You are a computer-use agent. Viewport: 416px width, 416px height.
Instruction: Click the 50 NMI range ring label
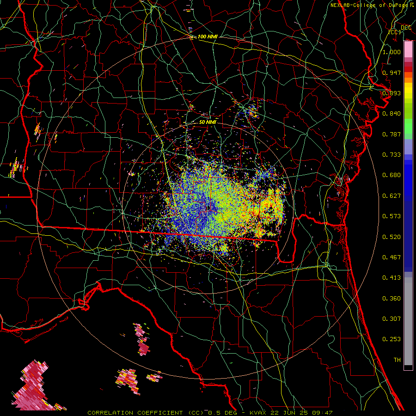click(x=208, y=122)
